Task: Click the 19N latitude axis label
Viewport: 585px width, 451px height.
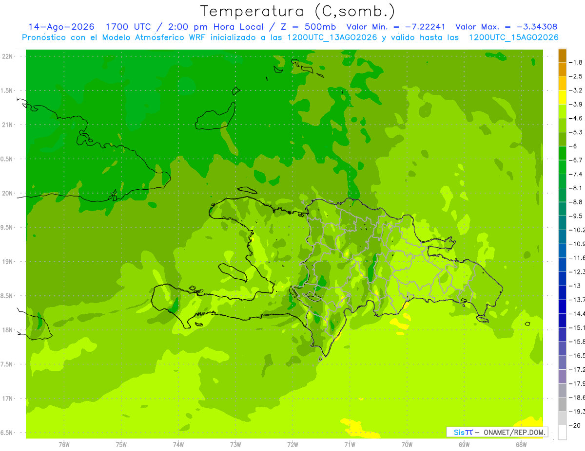Action: coord(8,262)
